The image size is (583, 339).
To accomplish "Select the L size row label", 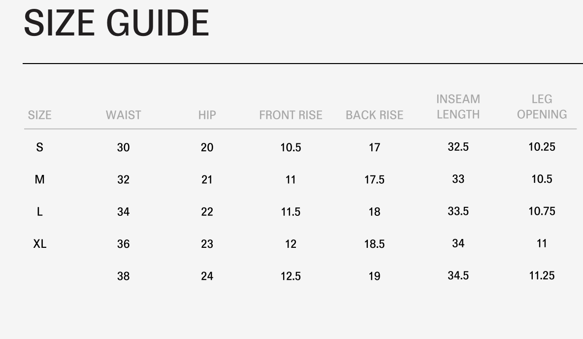I will pyautogui.click(x=39, y=212).
